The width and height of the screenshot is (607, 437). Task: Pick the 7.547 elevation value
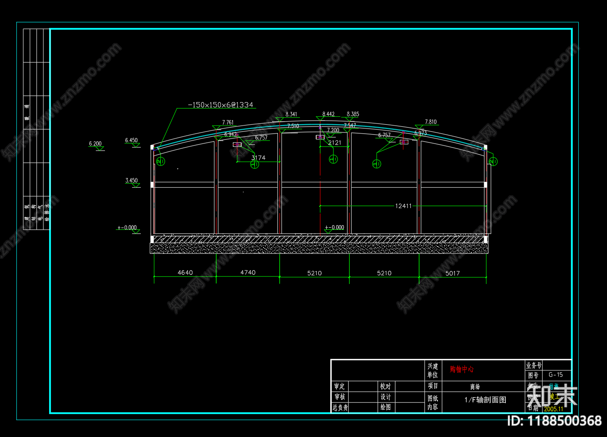coord(350,126)
